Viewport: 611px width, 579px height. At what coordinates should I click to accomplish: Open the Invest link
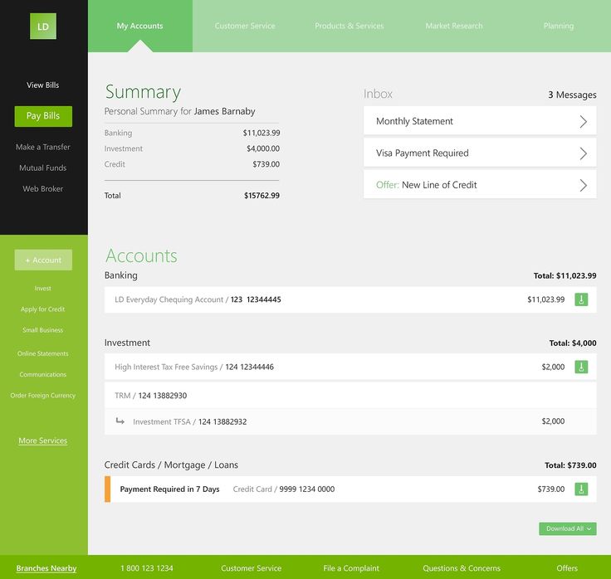click(x=43, y=289)
